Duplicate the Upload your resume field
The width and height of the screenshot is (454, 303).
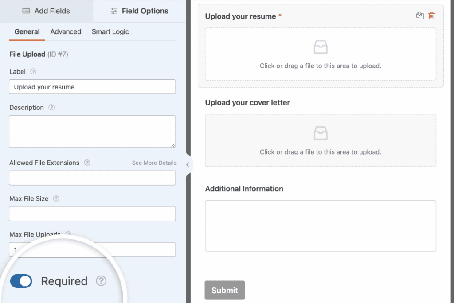tap(420, 16)
